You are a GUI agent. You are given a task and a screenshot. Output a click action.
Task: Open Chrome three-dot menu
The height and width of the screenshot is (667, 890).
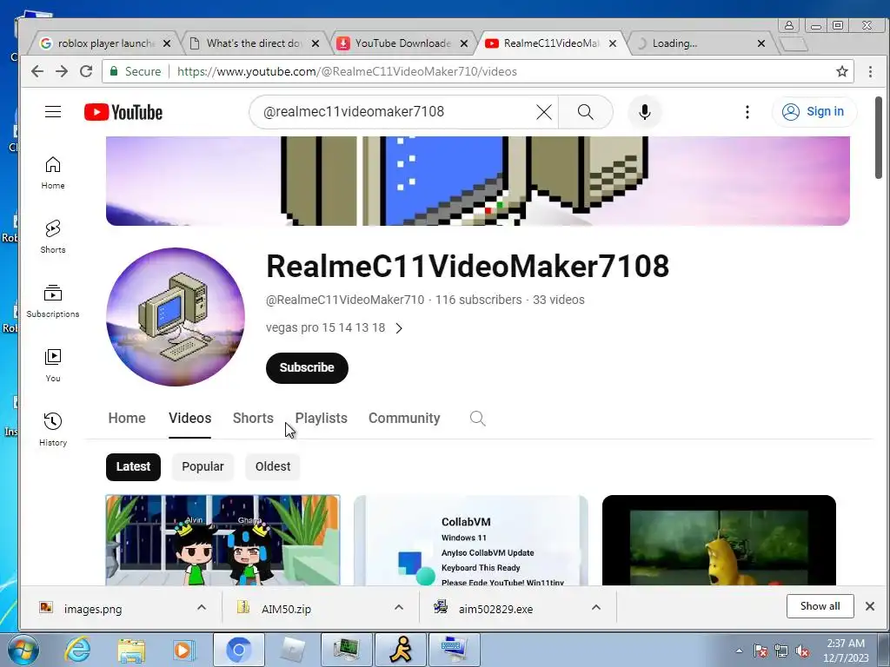click(870, 71)
